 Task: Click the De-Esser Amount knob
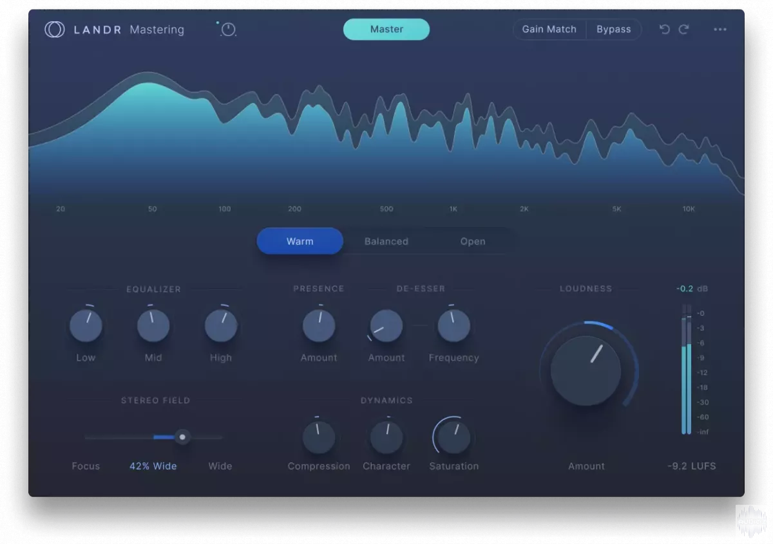386,325
